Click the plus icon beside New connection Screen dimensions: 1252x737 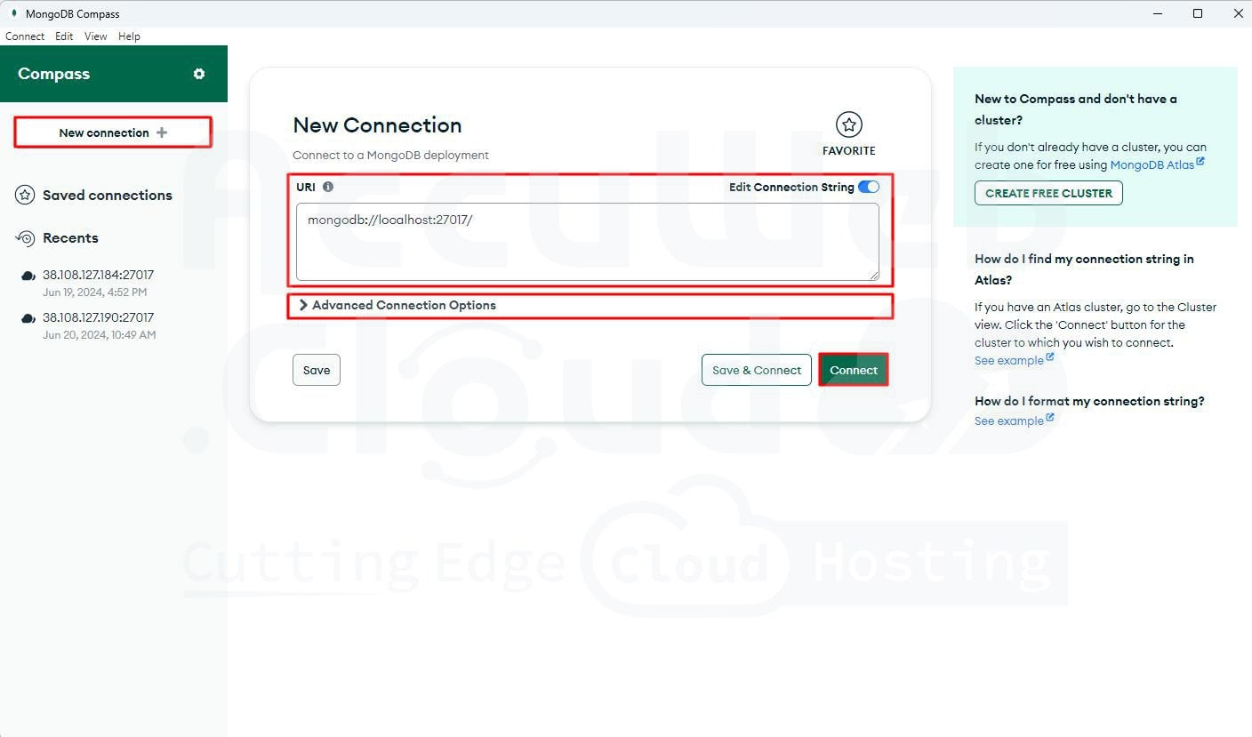tap(162, 132)
